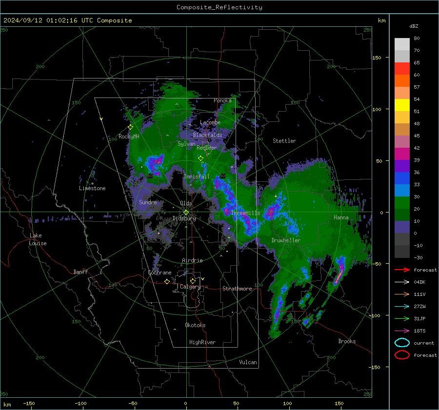This screenshot has height=410, width=439.
Task: Click the Vulcan label
Action: pos(248,362)
